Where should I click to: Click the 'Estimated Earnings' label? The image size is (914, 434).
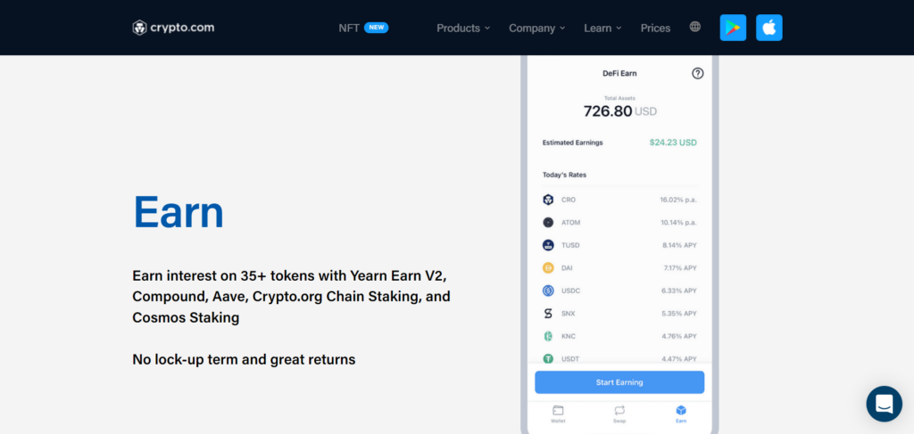point(572,143)
